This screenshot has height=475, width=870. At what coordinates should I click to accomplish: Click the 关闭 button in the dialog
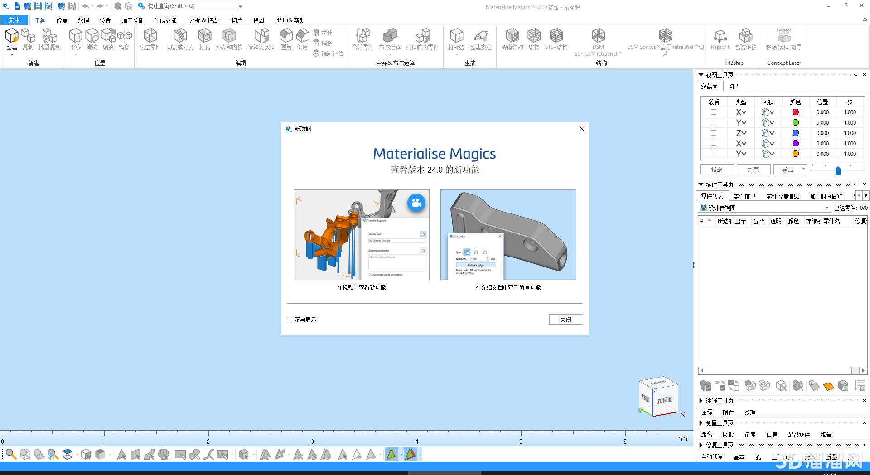tap(565, 319)
